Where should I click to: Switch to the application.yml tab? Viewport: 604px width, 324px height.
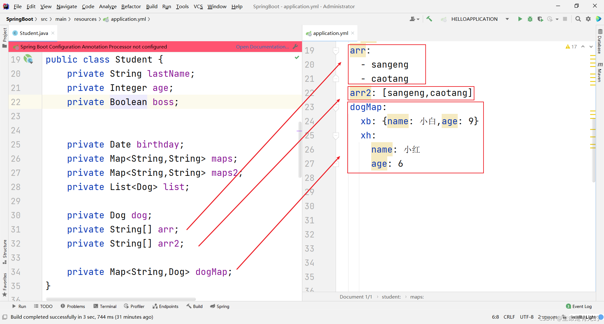(330, 33)
